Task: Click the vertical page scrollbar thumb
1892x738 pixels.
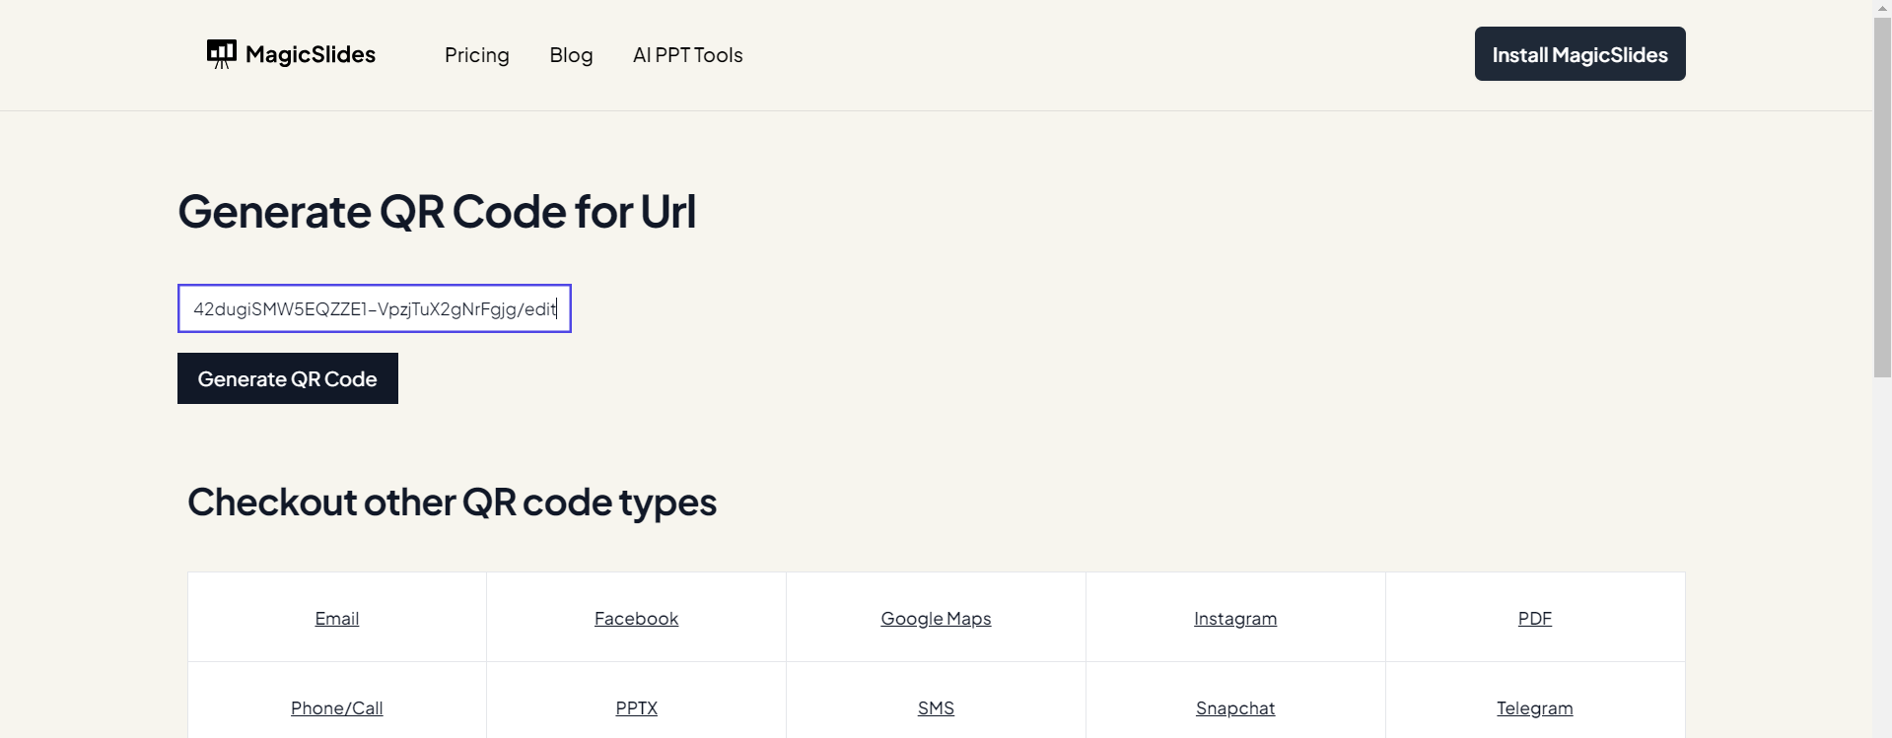Action: point(1882,197)
